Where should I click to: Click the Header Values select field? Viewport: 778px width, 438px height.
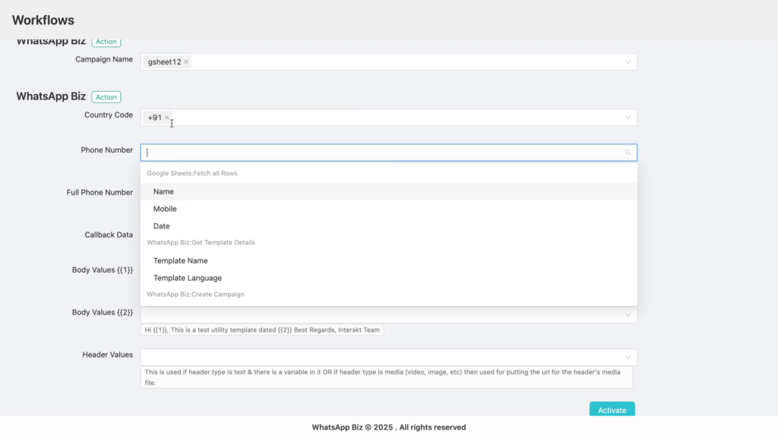(x=389, y=358)
